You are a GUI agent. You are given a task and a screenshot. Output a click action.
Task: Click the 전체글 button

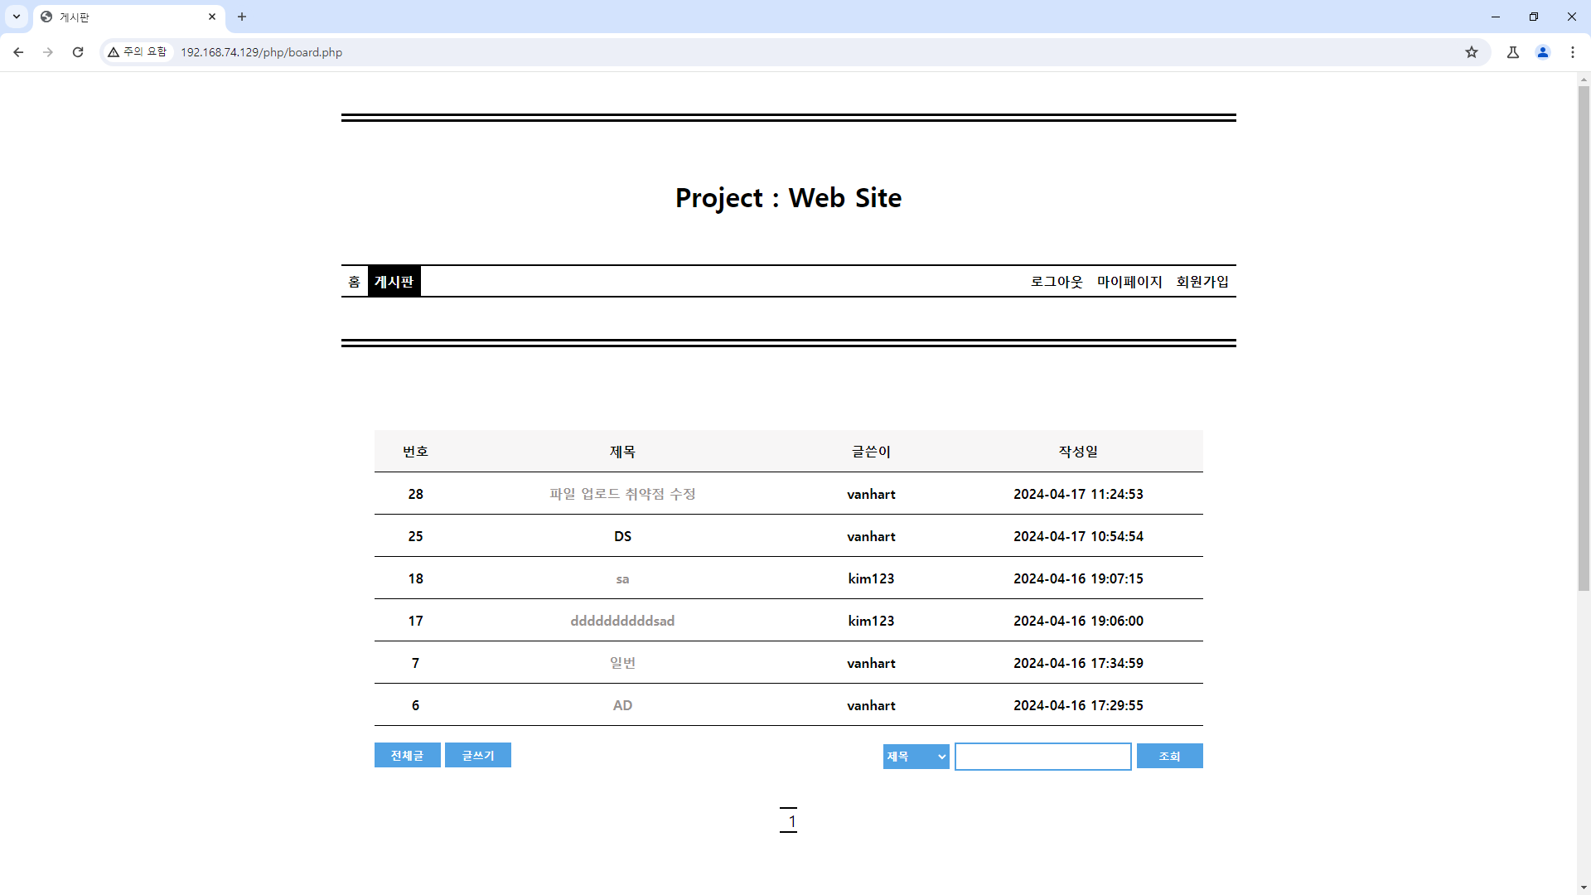point(408,755)
